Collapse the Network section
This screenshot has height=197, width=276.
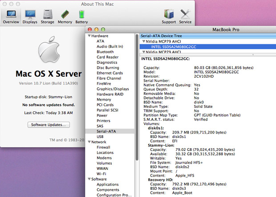pos(89,142)
